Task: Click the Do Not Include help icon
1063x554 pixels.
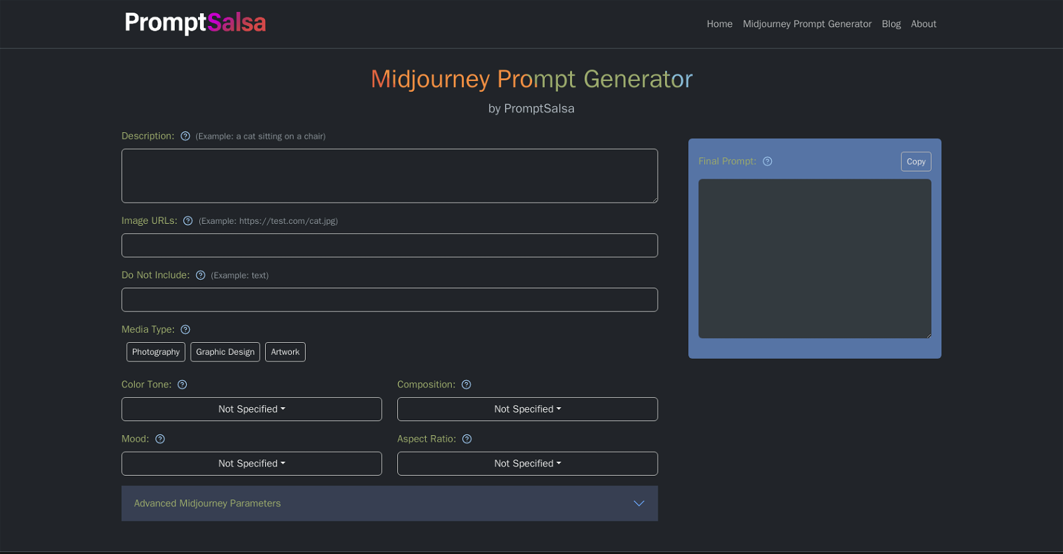Action: coord(201,275)
